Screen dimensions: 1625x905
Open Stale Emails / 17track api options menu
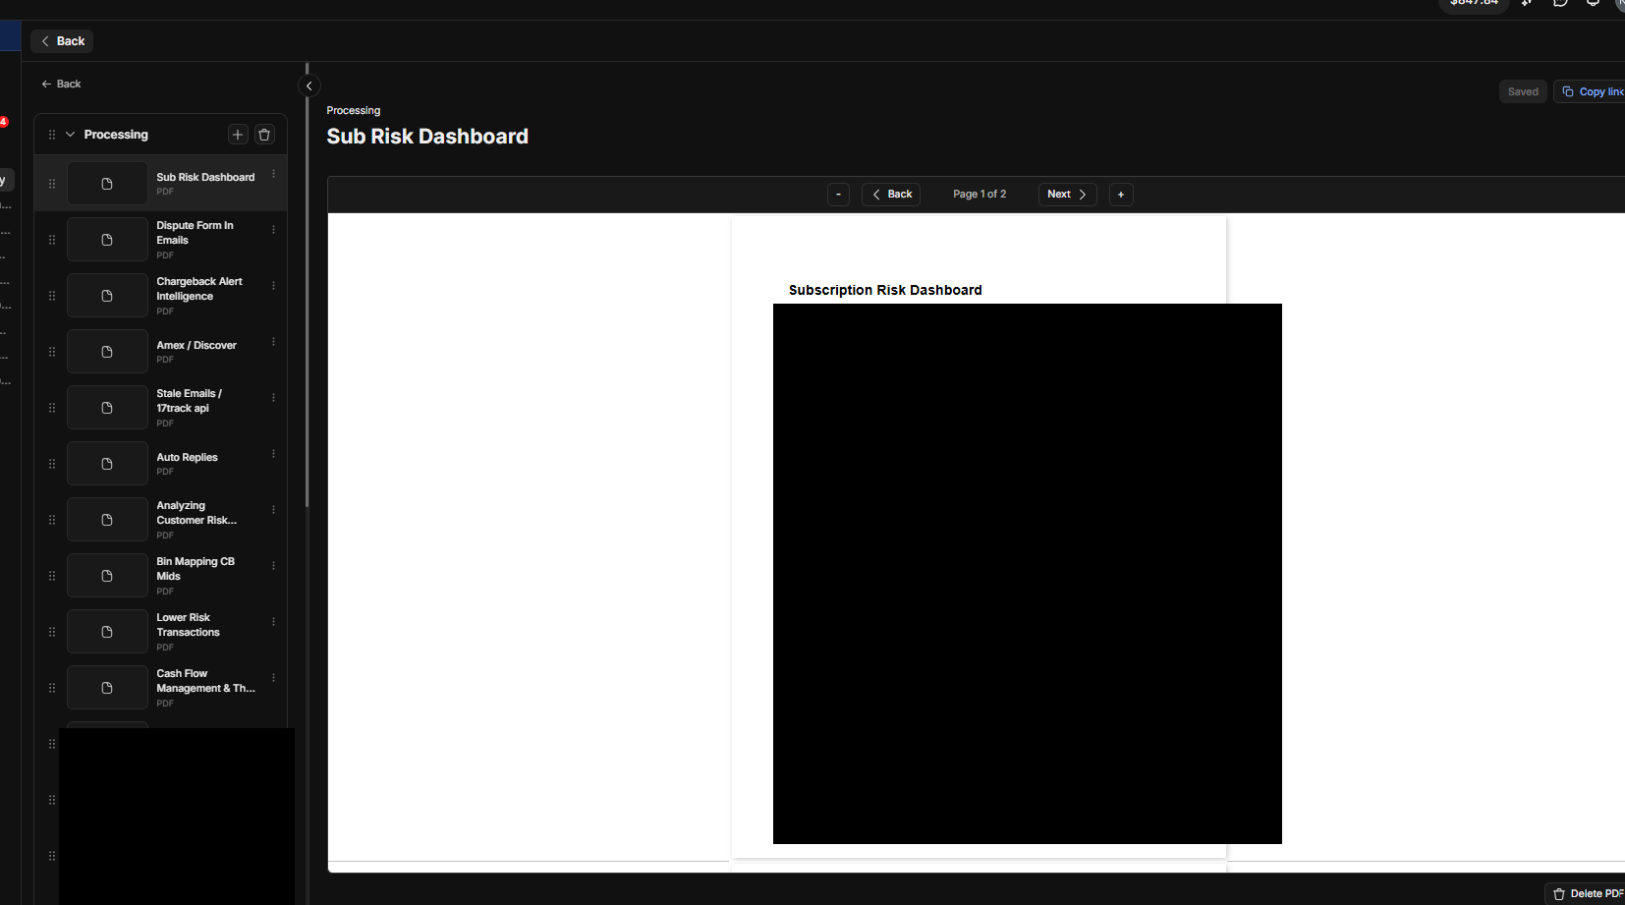(x=273, y=398)
